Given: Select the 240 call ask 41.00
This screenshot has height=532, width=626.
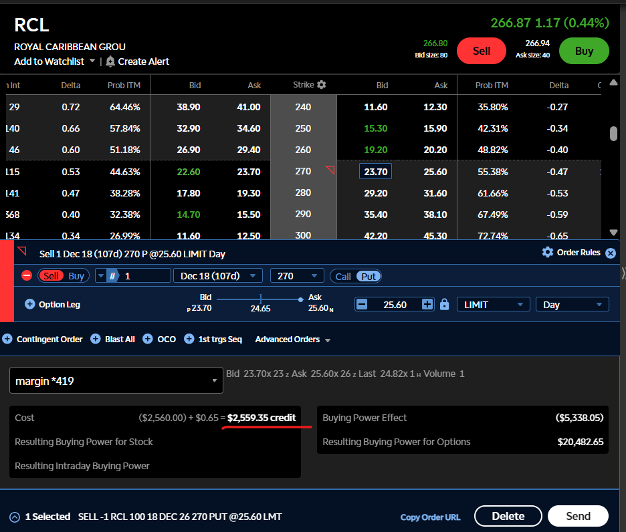Looking at the screenshot, I should point(249,107).
